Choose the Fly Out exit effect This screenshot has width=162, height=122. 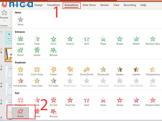click(53, 102)
